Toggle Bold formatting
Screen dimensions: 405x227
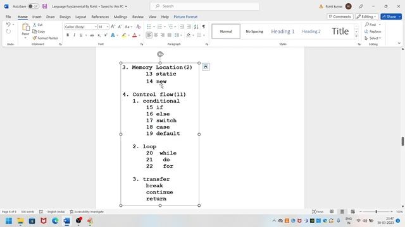(68, 35)
